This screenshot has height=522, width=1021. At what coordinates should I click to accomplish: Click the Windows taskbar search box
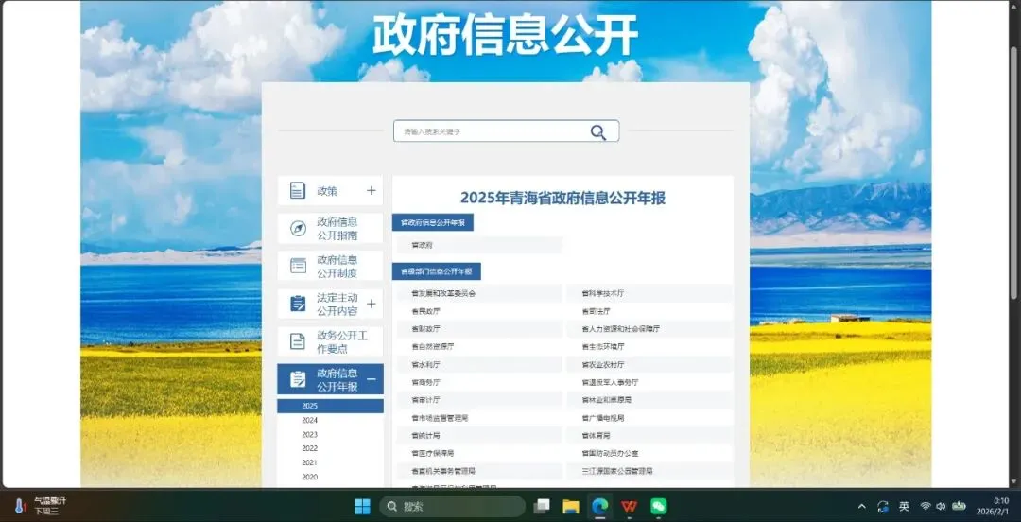pos(453,506)
